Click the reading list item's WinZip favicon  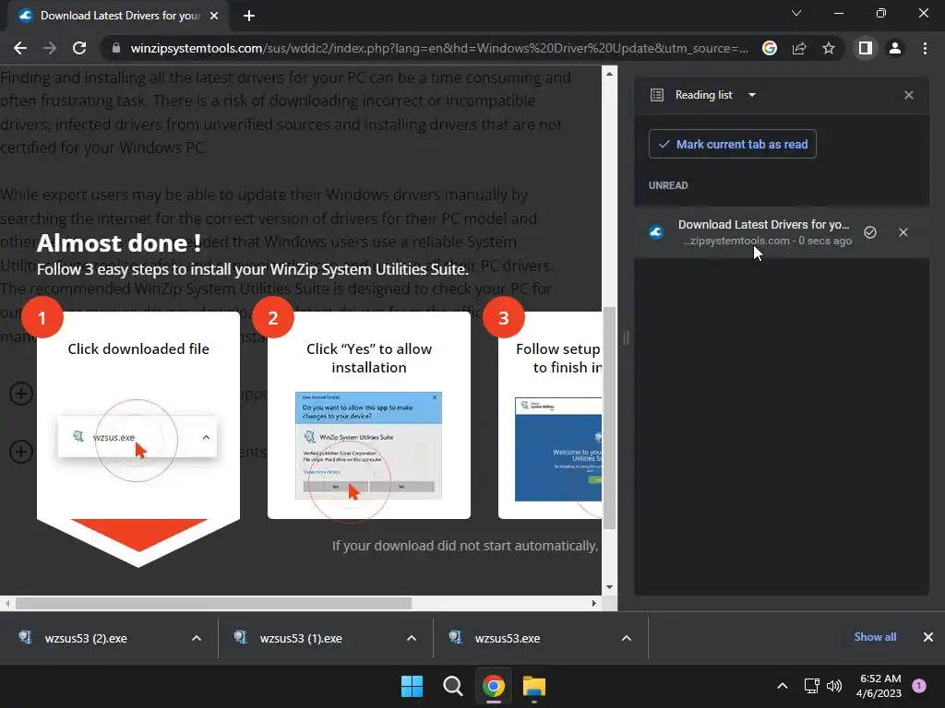pyautogui.click(x=656, y=232)
